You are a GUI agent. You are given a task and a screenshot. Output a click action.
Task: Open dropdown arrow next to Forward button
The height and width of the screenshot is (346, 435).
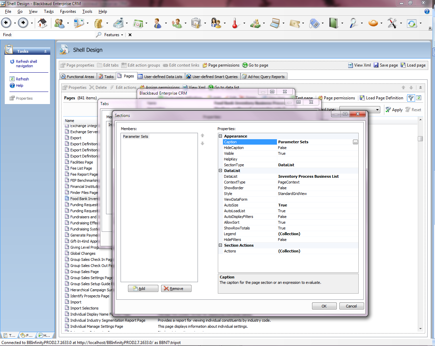click(32, 23)
